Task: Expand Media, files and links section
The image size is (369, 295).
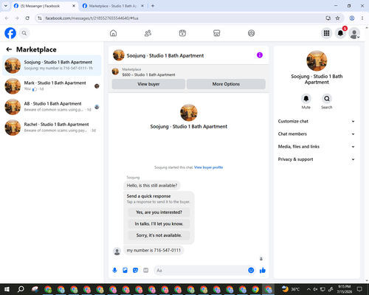Action: (317, 147)
